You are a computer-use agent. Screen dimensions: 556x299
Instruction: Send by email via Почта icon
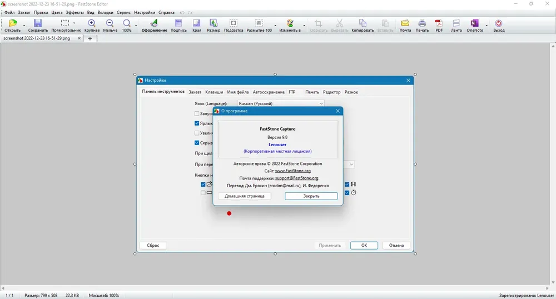(x=405, y=23)
